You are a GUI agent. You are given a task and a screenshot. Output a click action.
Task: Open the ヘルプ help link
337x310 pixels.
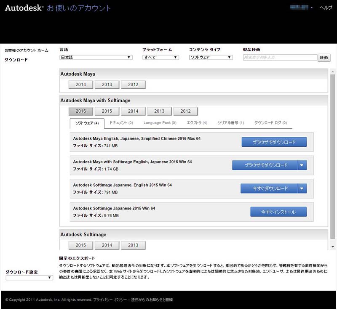click(326, 8)
